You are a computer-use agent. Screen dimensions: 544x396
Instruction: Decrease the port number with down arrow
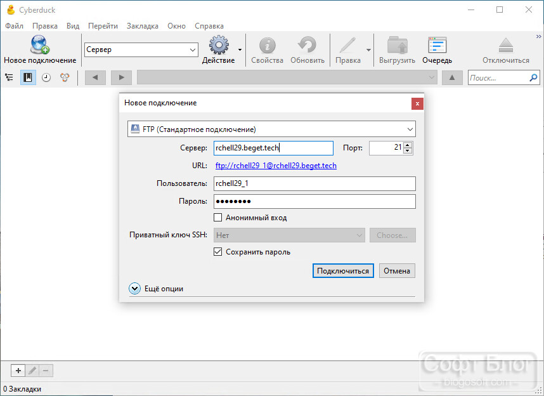[408, 151]
